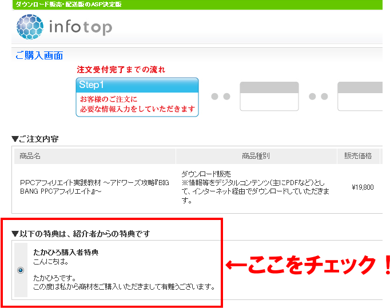This screenshot has height=308, width=390.
Task: Click the 販売価格 column header
Action: point(358,156)
